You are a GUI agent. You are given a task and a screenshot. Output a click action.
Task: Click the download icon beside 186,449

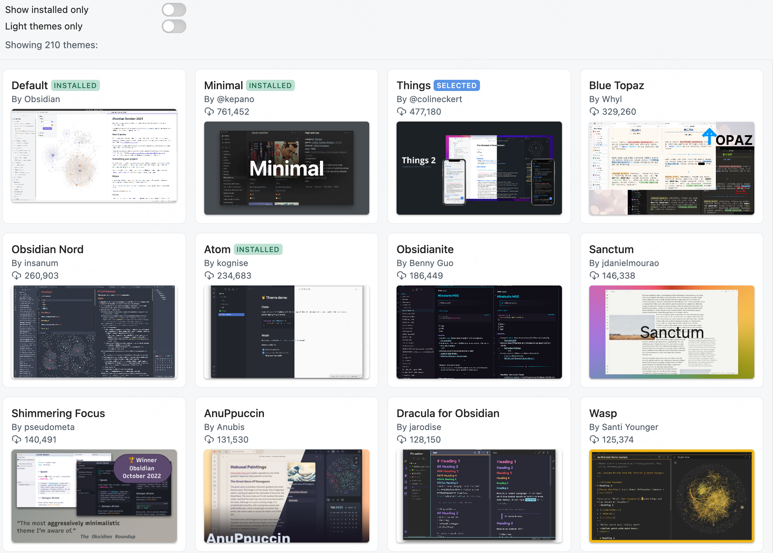click(401, 276)
